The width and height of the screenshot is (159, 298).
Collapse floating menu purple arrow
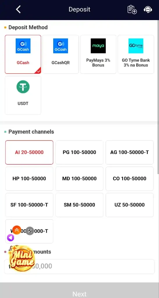point(10,237)
